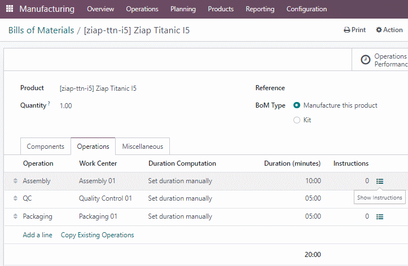
Task: Click drag handle of Assembly row
Action: [15, 181]
